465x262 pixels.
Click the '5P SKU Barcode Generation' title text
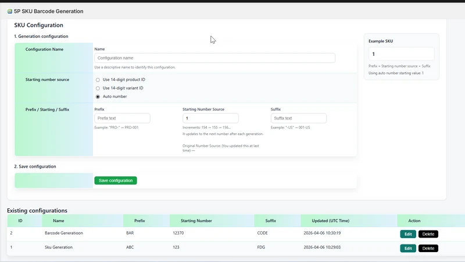coord(49,11)
